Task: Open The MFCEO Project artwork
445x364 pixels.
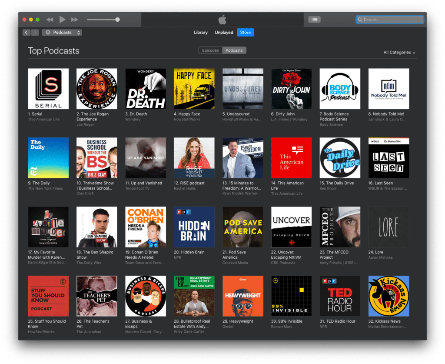Action: [340, 227]
